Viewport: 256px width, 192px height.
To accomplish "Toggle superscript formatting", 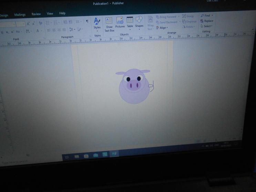I will click(12, 32).
